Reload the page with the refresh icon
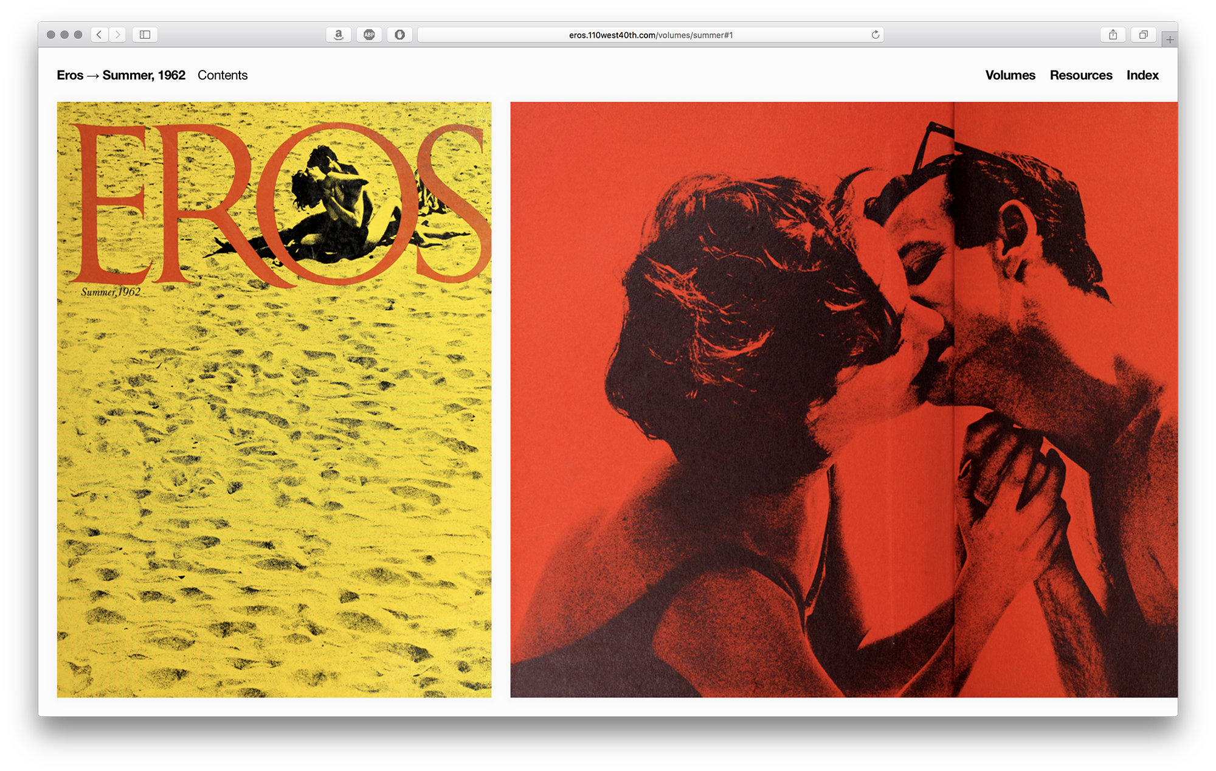This screenshot has height=771, width=1216. [876, 35]
